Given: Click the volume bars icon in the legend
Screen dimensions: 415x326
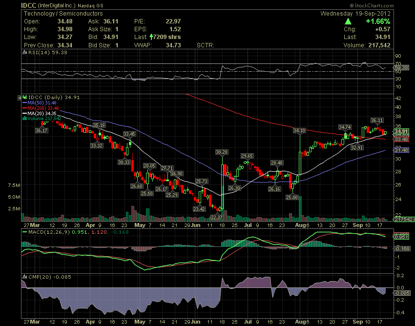Looking at the screenshot, I should pyautogui.click(x=25, y=118).
